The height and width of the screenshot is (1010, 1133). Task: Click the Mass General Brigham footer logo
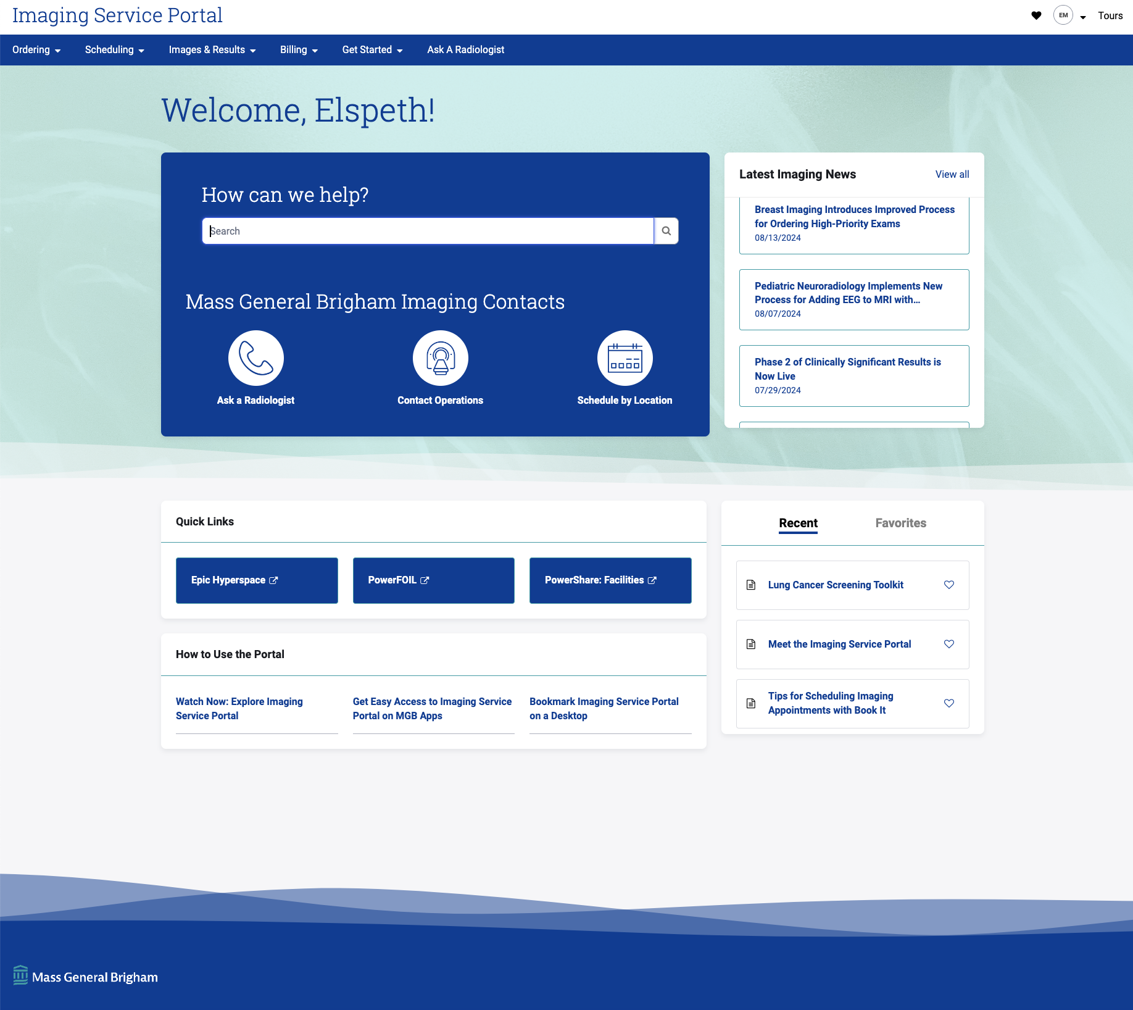tap(85, 976)
